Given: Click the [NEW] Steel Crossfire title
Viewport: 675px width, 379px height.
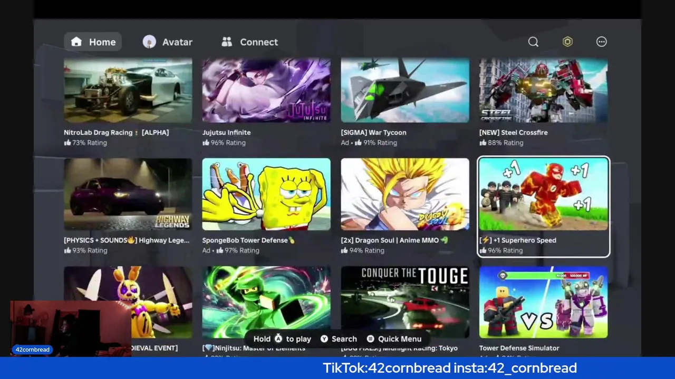Looking at the screenshot, I should (513, 133).
